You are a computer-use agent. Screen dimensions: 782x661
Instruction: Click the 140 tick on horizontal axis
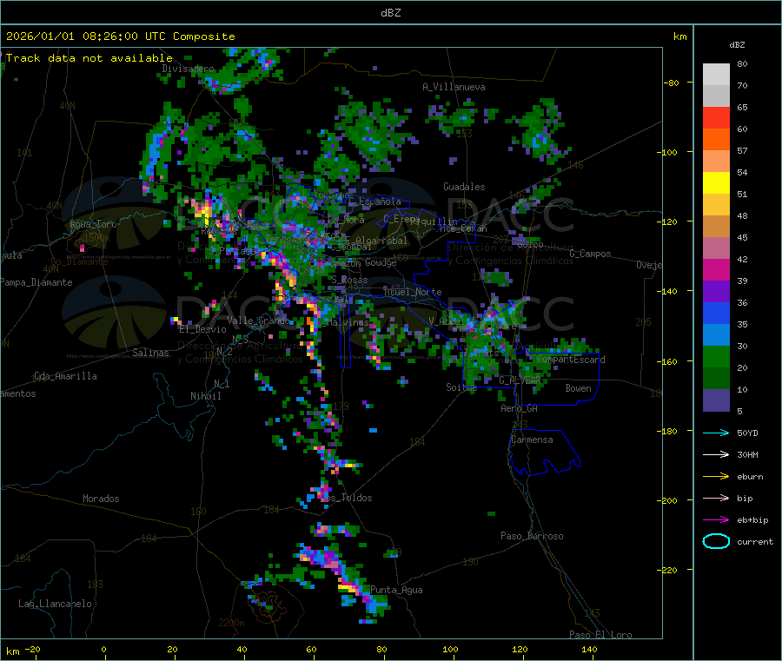point(589,649)
